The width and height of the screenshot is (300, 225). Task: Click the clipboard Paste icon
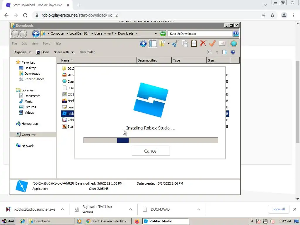[194, 44]
